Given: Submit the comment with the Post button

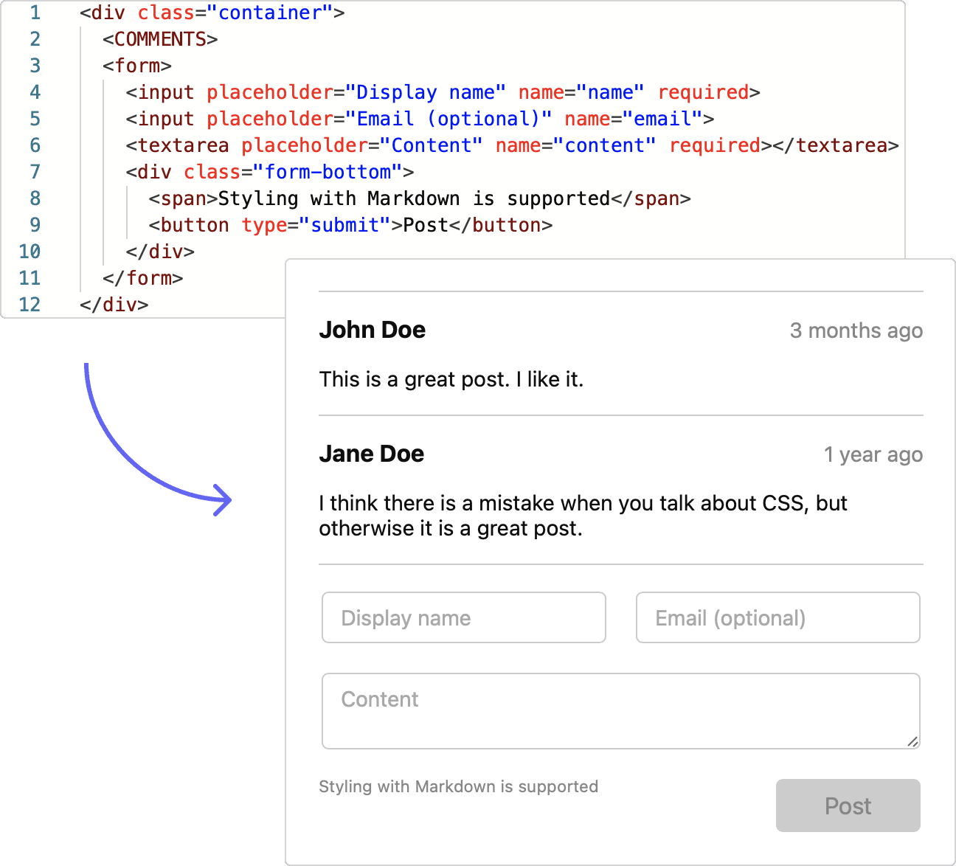Looking at the screenshot, I should coord(848,806).
